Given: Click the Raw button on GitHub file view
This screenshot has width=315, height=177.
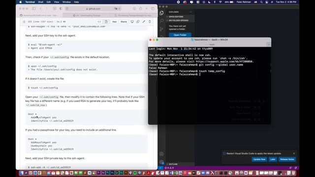Looking at the screenshot, I should [x=114, y=22].
